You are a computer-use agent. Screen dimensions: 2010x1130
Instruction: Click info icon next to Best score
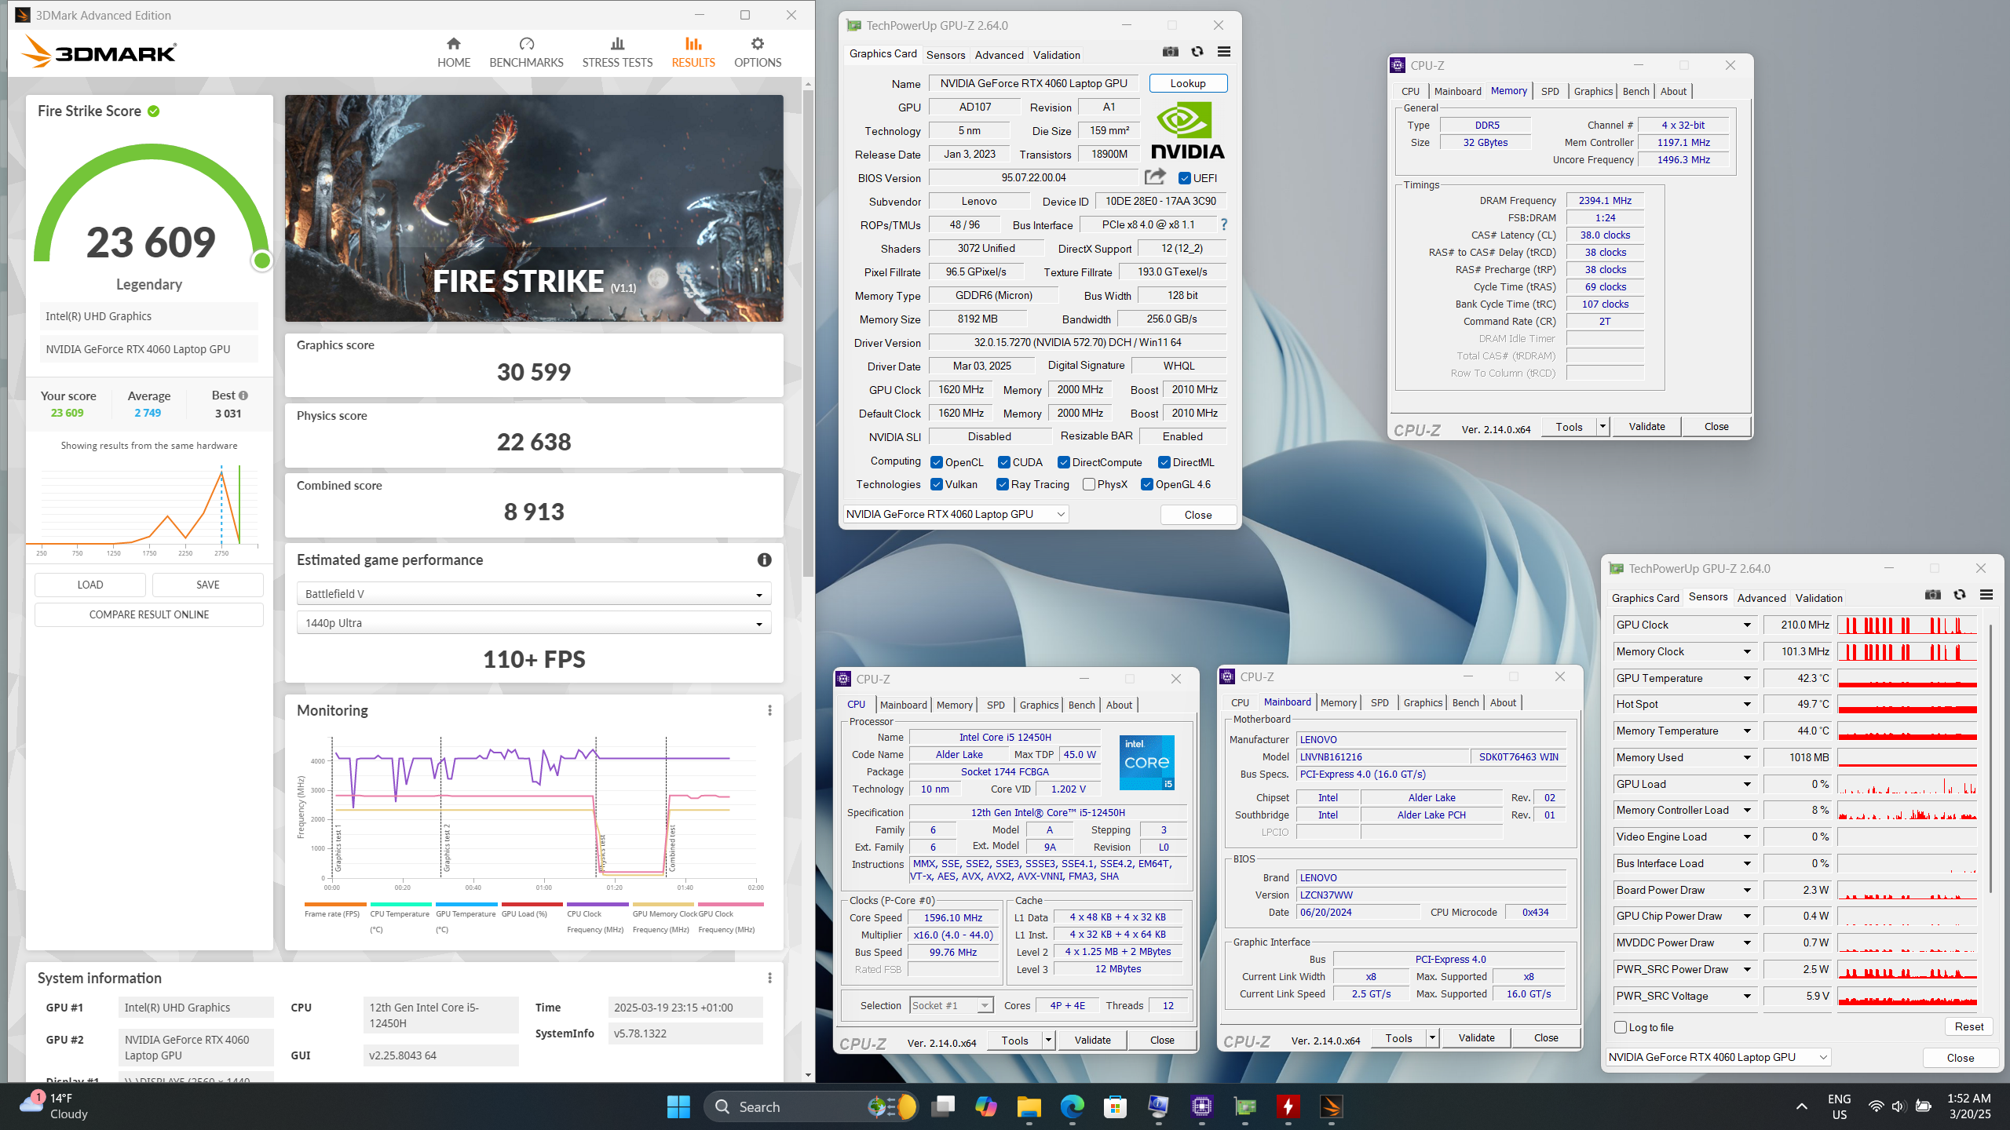coord(243,395)
